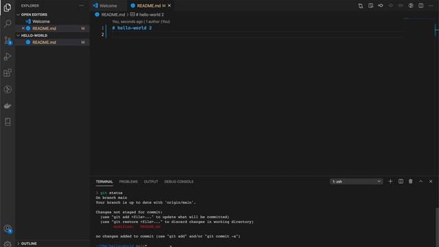Click the '1 author (You)' code lens
This screenshot has width=439, height=247.
pos(158,21)
